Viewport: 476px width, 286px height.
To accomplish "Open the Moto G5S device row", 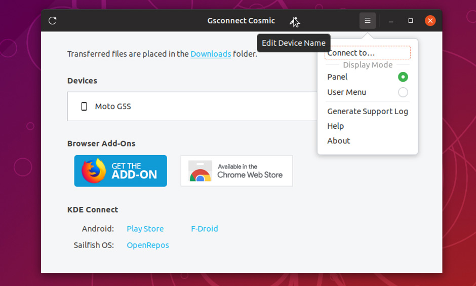I will (x=192, y=106).
